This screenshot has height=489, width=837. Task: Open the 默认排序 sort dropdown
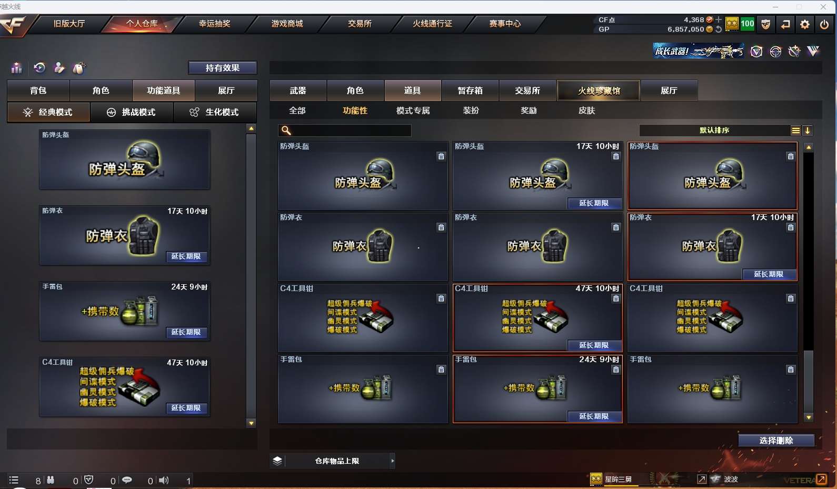(714, 131)
